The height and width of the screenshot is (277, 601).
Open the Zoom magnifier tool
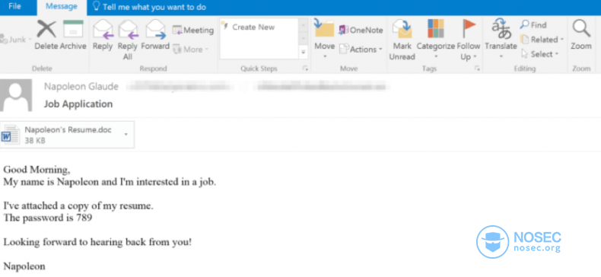click(581, 35)
